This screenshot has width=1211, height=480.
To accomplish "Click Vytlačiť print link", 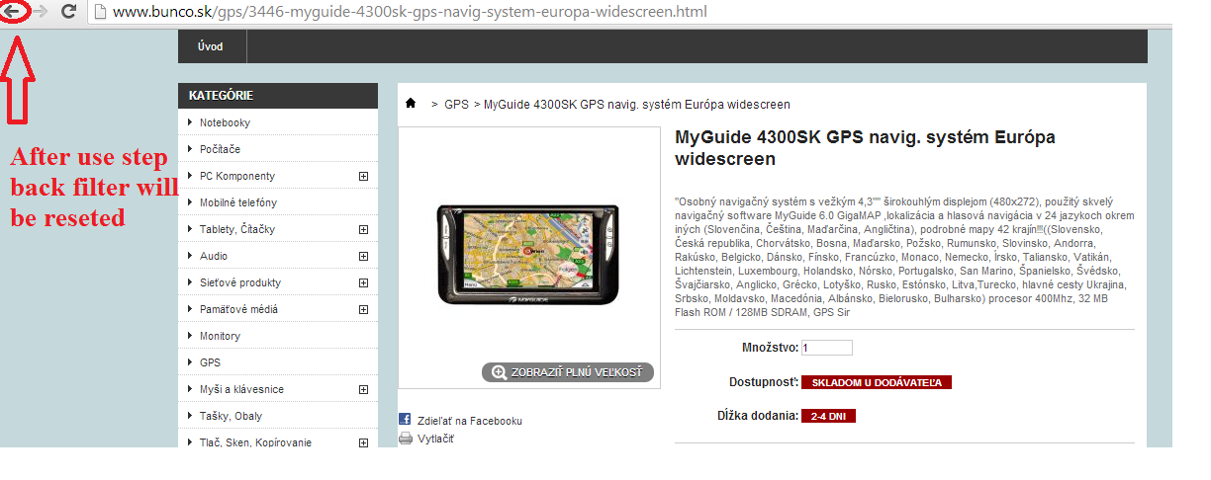I will 436,439.
